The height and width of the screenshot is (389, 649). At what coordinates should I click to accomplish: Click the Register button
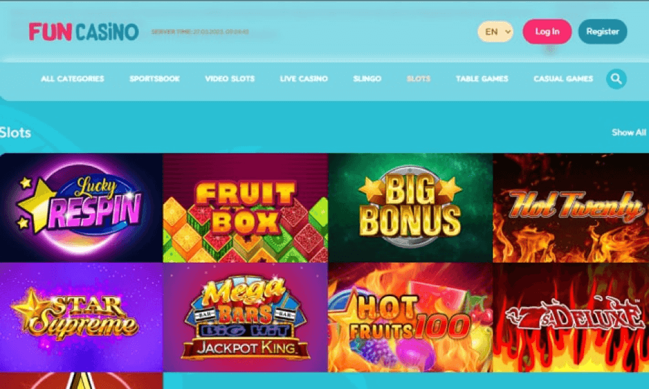602,31
